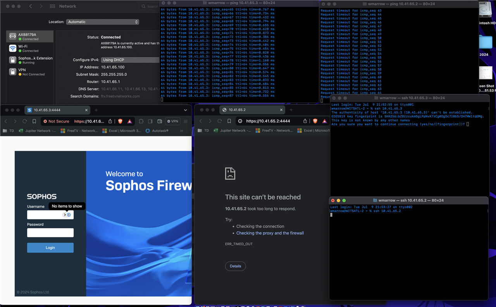Click forward arrow in 10.41.65.2 browser
The width and height of the screenshot is (496, 307).
210,121
